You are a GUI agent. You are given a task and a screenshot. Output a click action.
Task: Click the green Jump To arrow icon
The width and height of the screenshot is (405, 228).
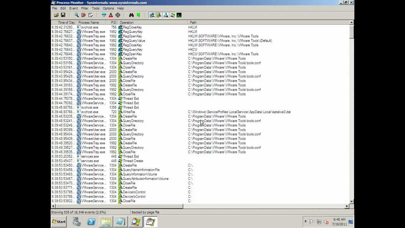click(x=138, y=15)
